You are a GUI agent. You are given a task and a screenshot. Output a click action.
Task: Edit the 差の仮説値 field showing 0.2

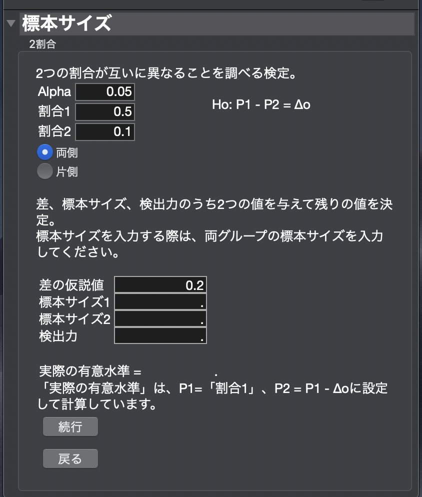tap(160, 284)
